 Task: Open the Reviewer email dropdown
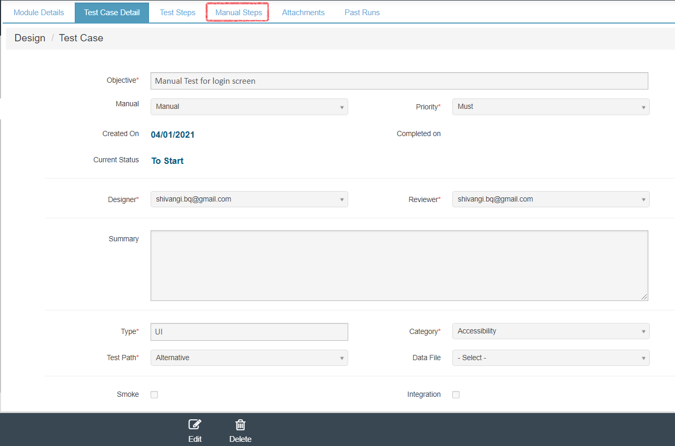point(551,199)
